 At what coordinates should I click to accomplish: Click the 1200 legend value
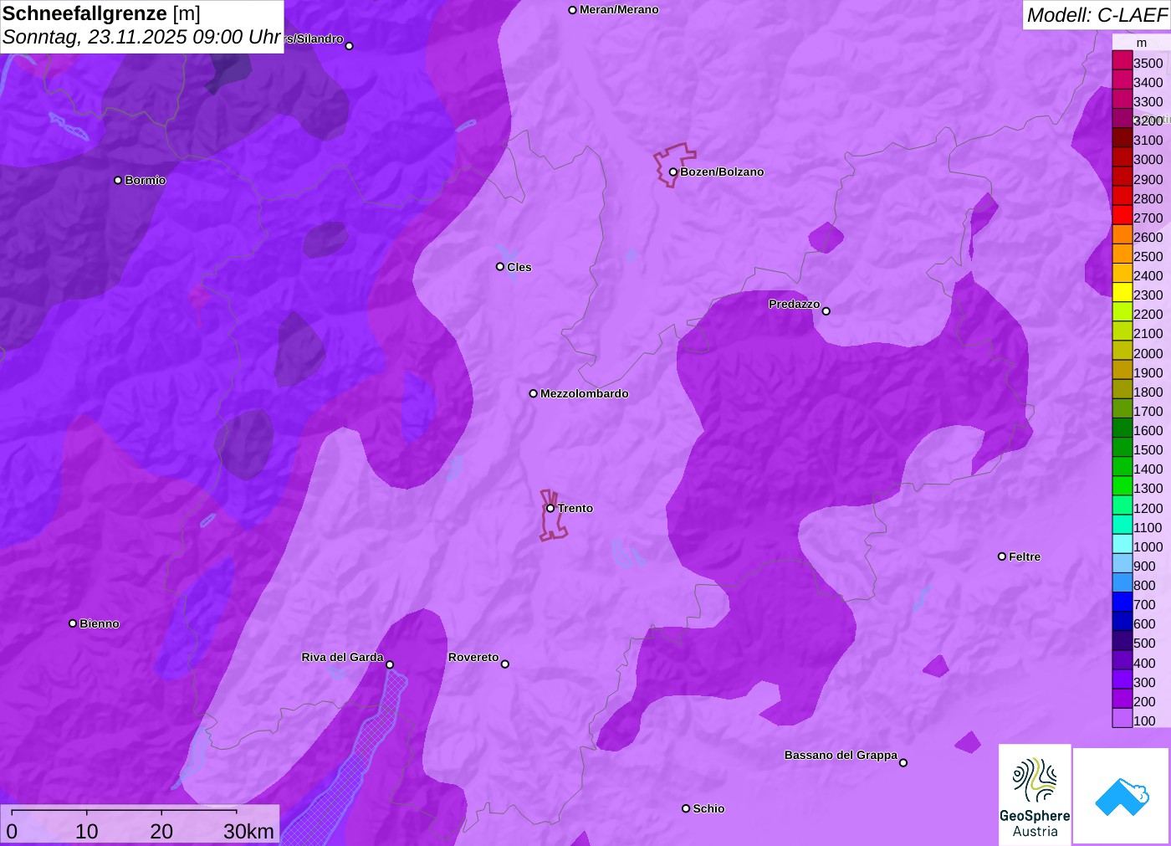1148,508
